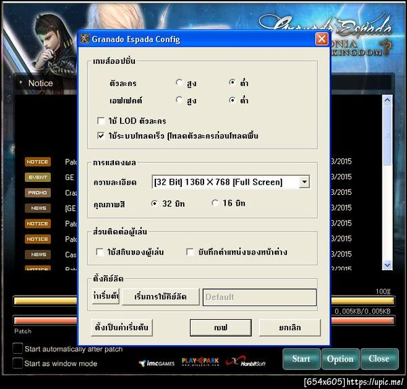This screenshot has width=407, height=389.
Task: Click Start button in launcher window
Action: 301,359
